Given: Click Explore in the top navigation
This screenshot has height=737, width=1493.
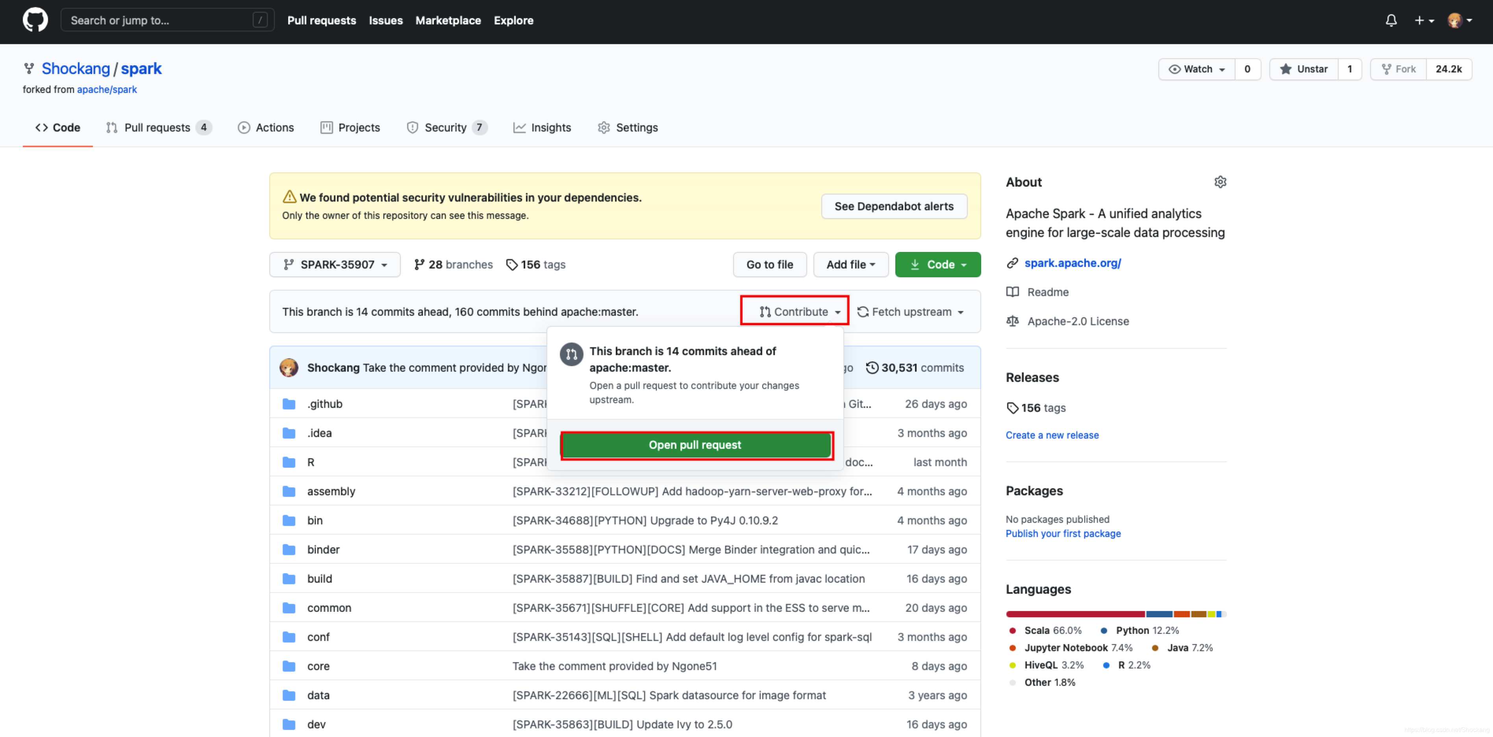Looking at the screenshot, I should 513,20.
